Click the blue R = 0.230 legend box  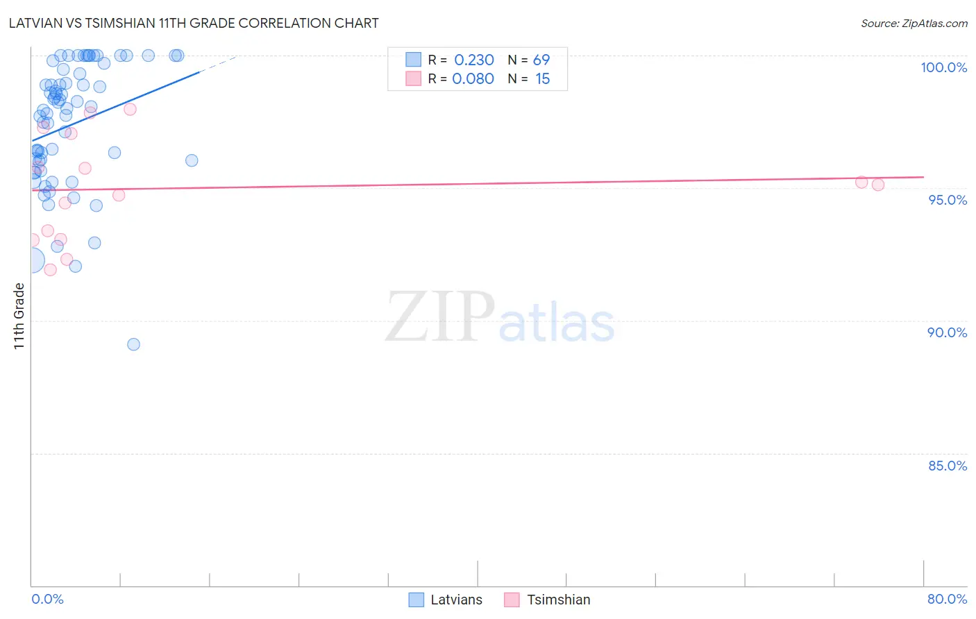point(414,60)
